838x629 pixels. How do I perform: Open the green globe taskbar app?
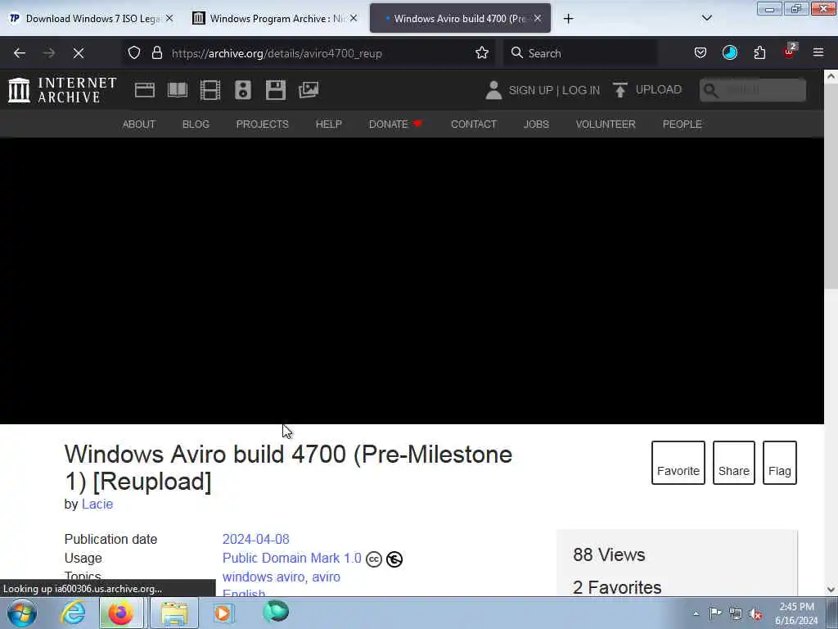pos(276,612)
